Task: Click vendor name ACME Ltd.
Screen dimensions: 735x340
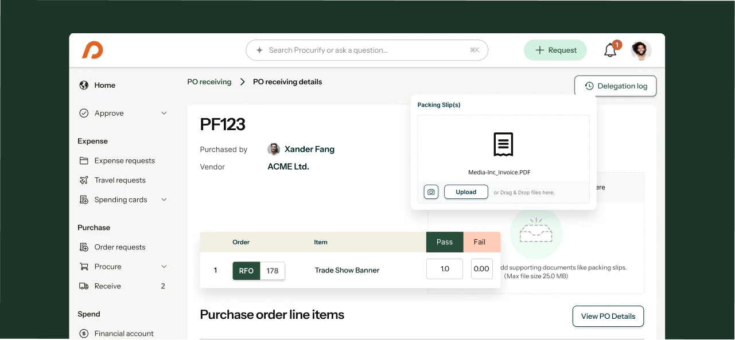Action: [x=288, y=167]
